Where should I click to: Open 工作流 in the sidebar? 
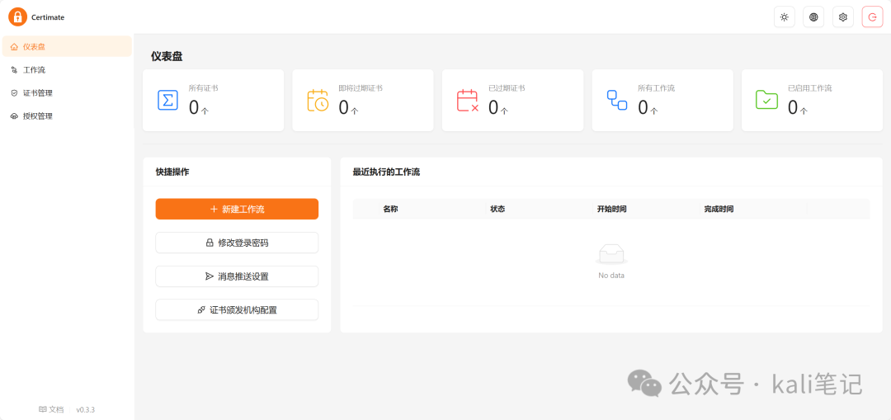click(x=67, y=70)
